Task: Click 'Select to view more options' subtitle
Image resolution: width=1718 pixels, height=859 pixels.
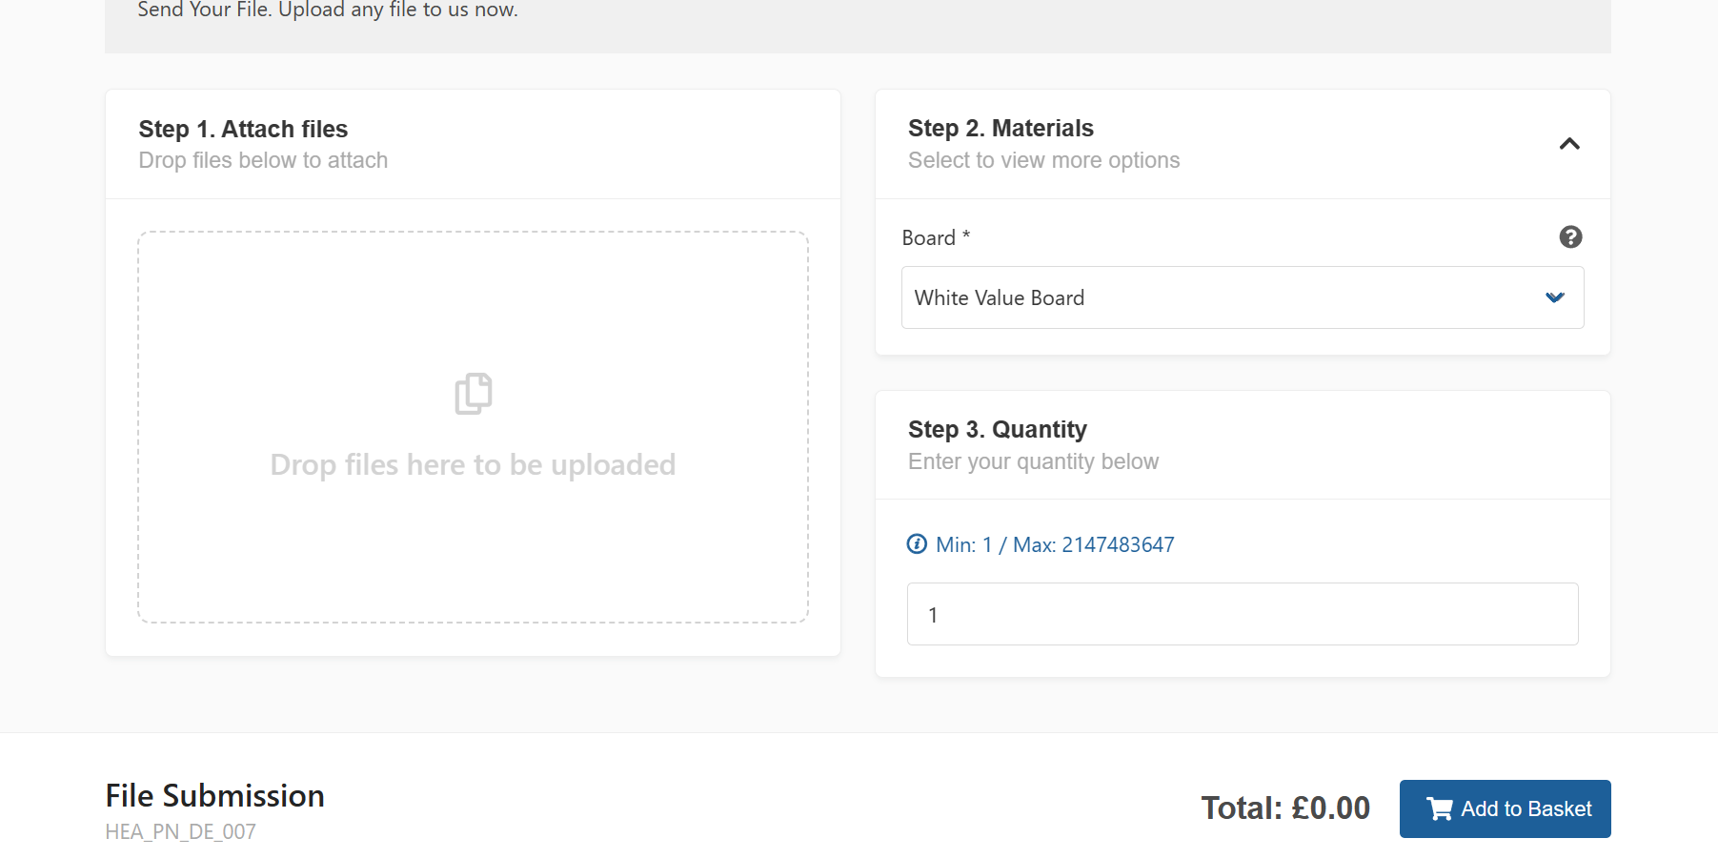Action: (1043, 160)
